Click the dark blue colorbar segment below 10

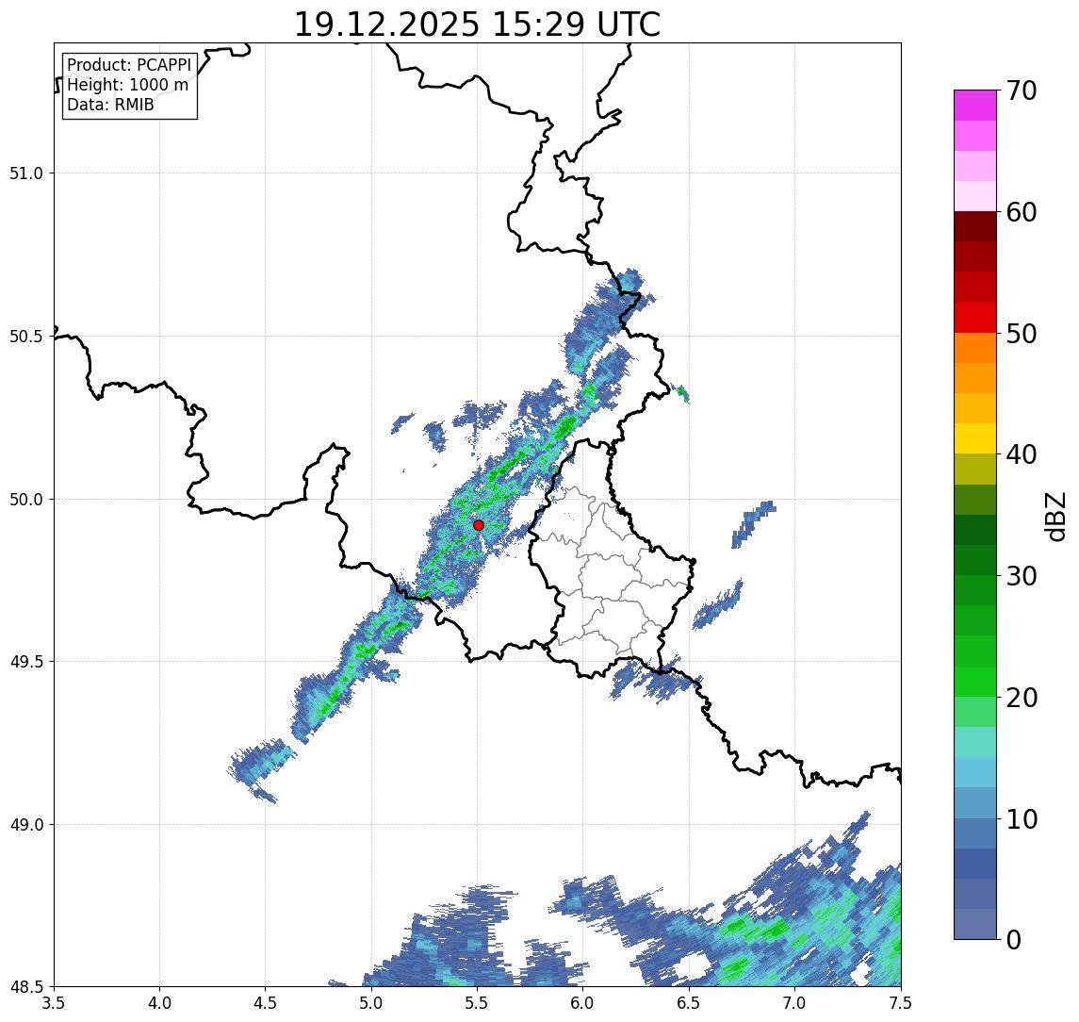[x=975, y=832]
